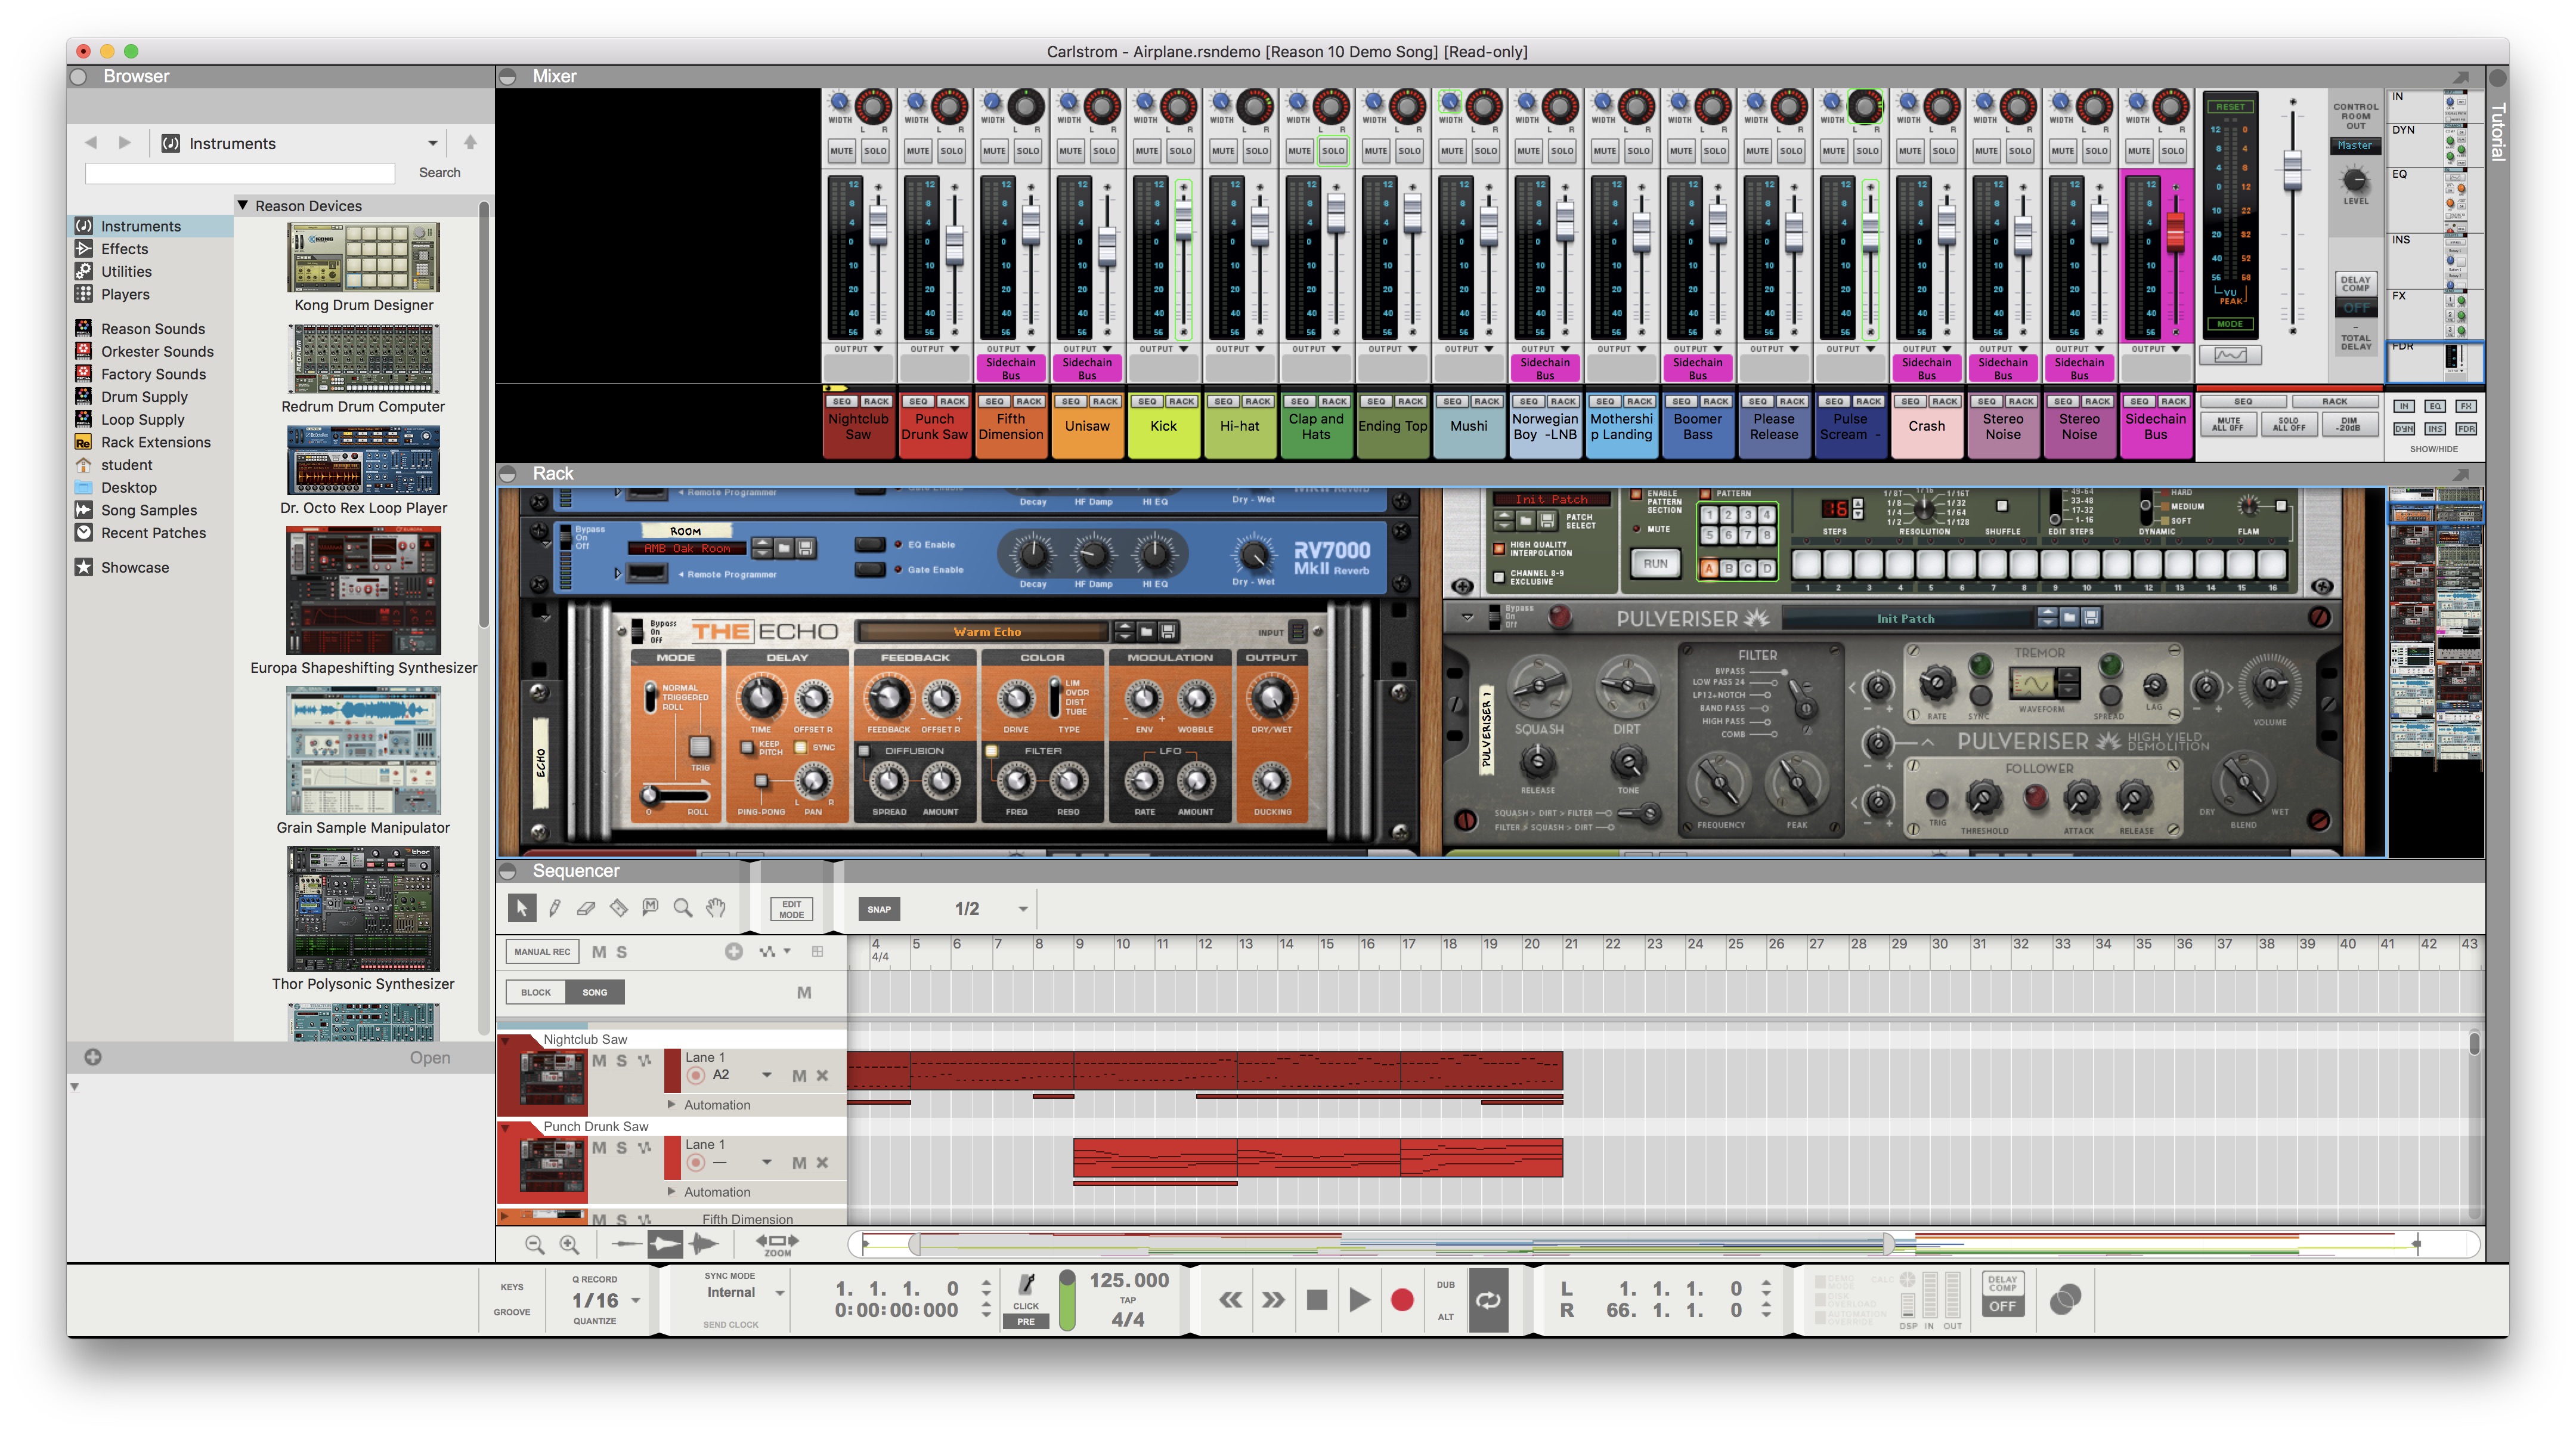Start playback with the Play button

[1359, 1299]
